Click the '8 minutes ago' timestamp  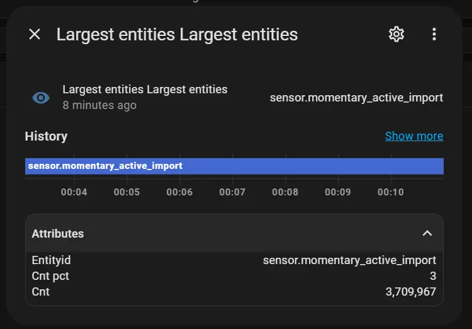point(99,105)
